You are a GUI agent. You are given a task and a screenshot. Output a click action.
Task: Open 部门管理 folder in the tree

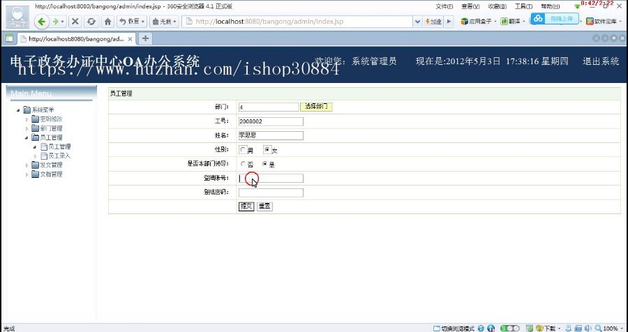point(51,128)
